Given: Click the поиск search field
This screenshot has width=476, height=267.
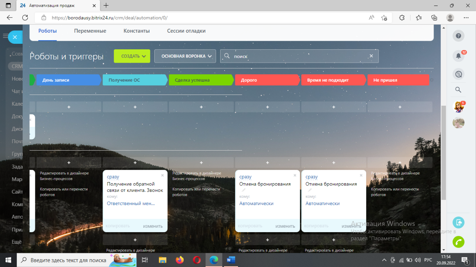Looking at the screenshot, I should click(299, 56).
